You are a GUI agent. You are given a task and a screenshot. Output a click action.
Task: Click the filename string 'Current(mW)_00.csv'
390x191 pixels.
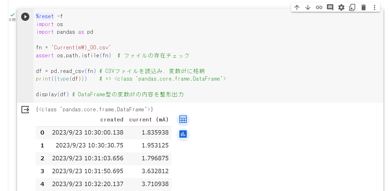(81, 47)
